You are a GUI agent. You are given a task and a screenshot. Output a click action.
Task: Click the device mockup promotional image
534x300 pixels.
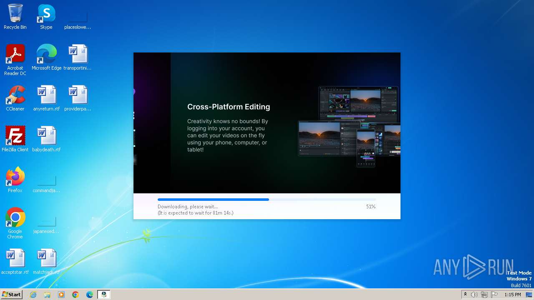(x=349, y=126)
